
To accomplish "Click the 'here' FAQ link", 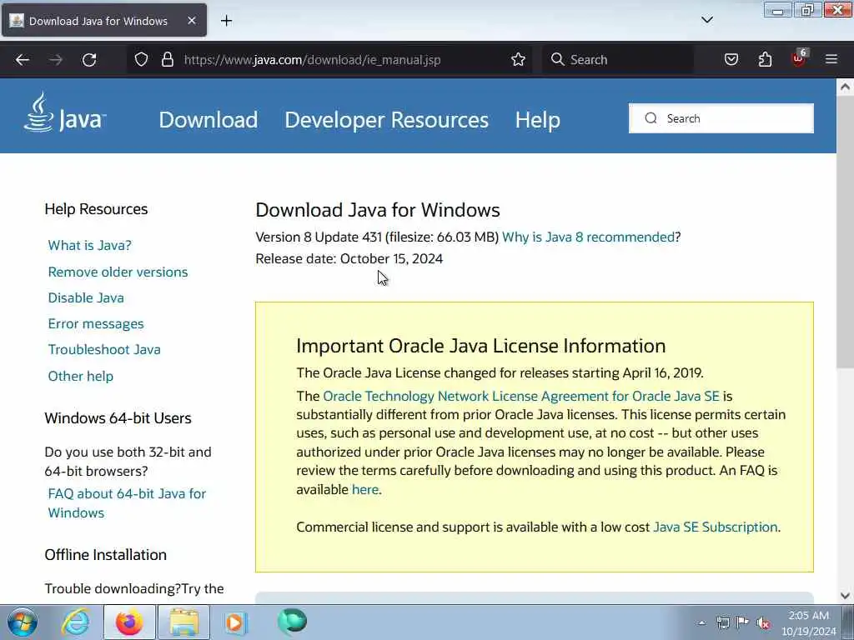I will tap(365, 489).
